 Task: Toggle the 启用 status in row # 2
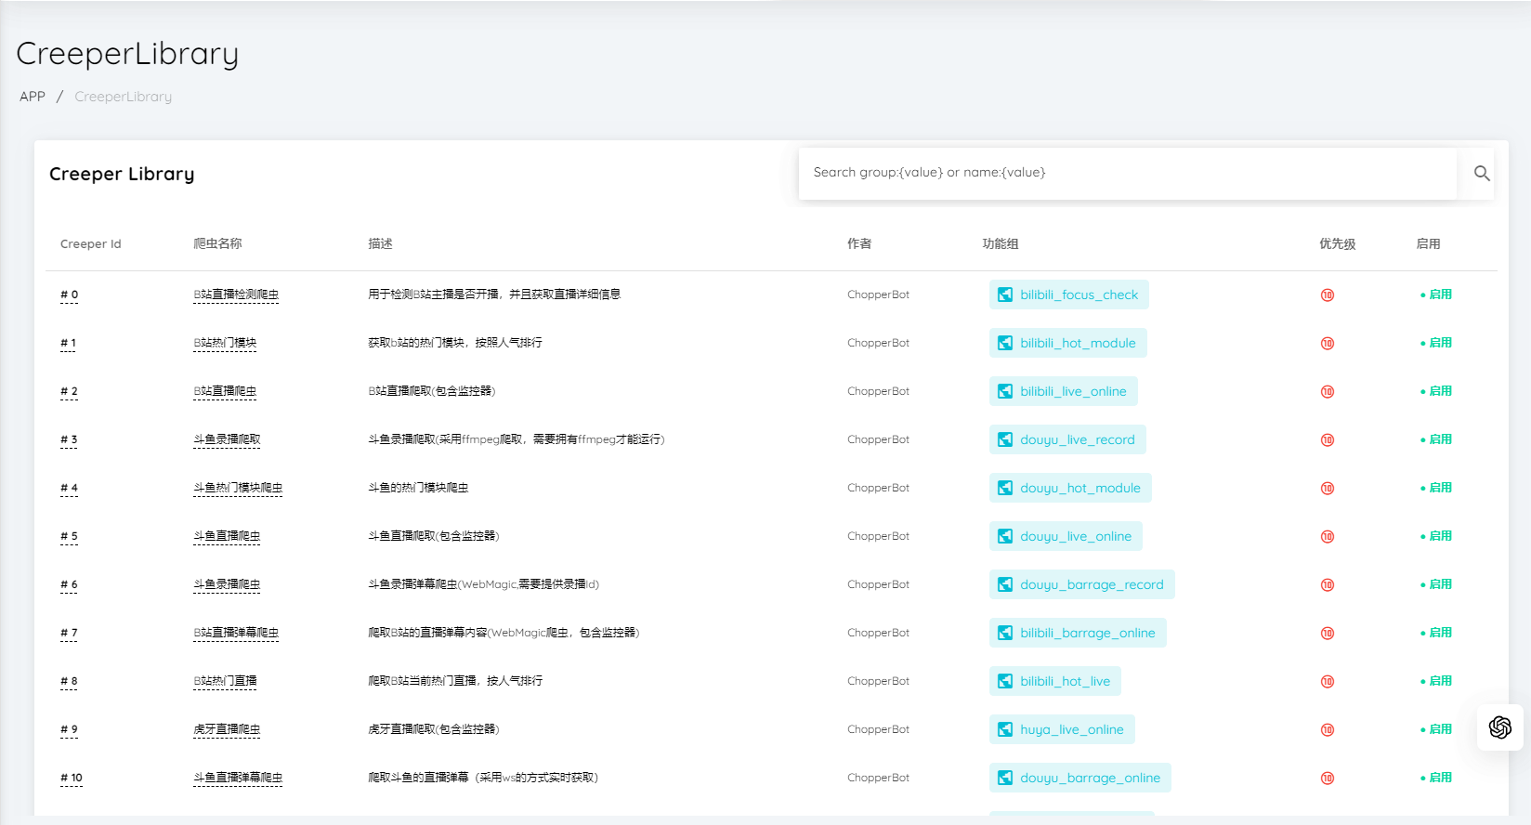point(1436,391)
